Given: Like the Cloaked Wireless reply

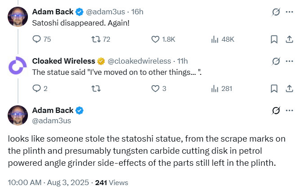Looking at the screenshot, I should click(x=156, y=88).
